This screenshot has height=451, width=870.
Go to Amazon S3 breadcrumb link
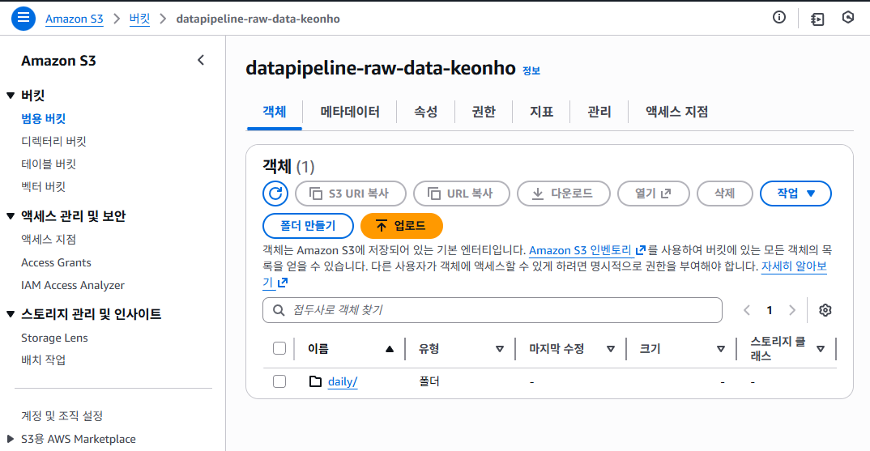coord(75,19)
